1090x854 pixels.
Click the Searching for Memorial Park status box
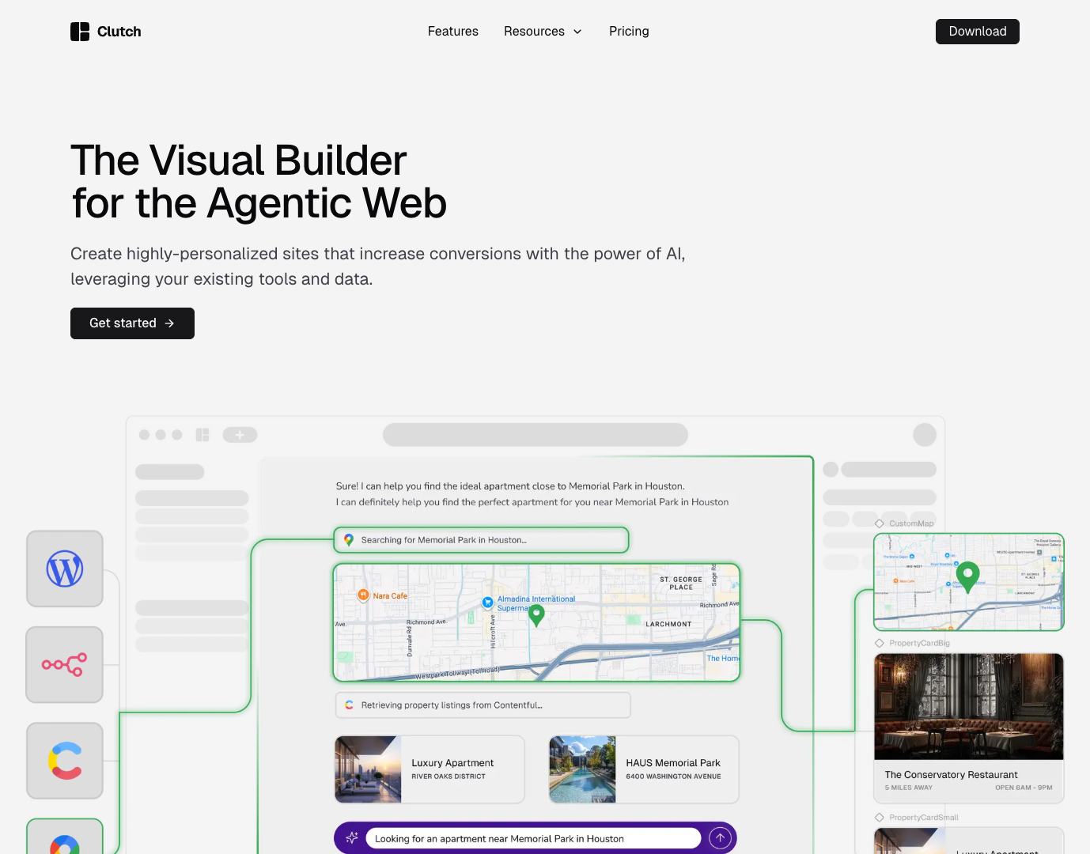(481, 540)
